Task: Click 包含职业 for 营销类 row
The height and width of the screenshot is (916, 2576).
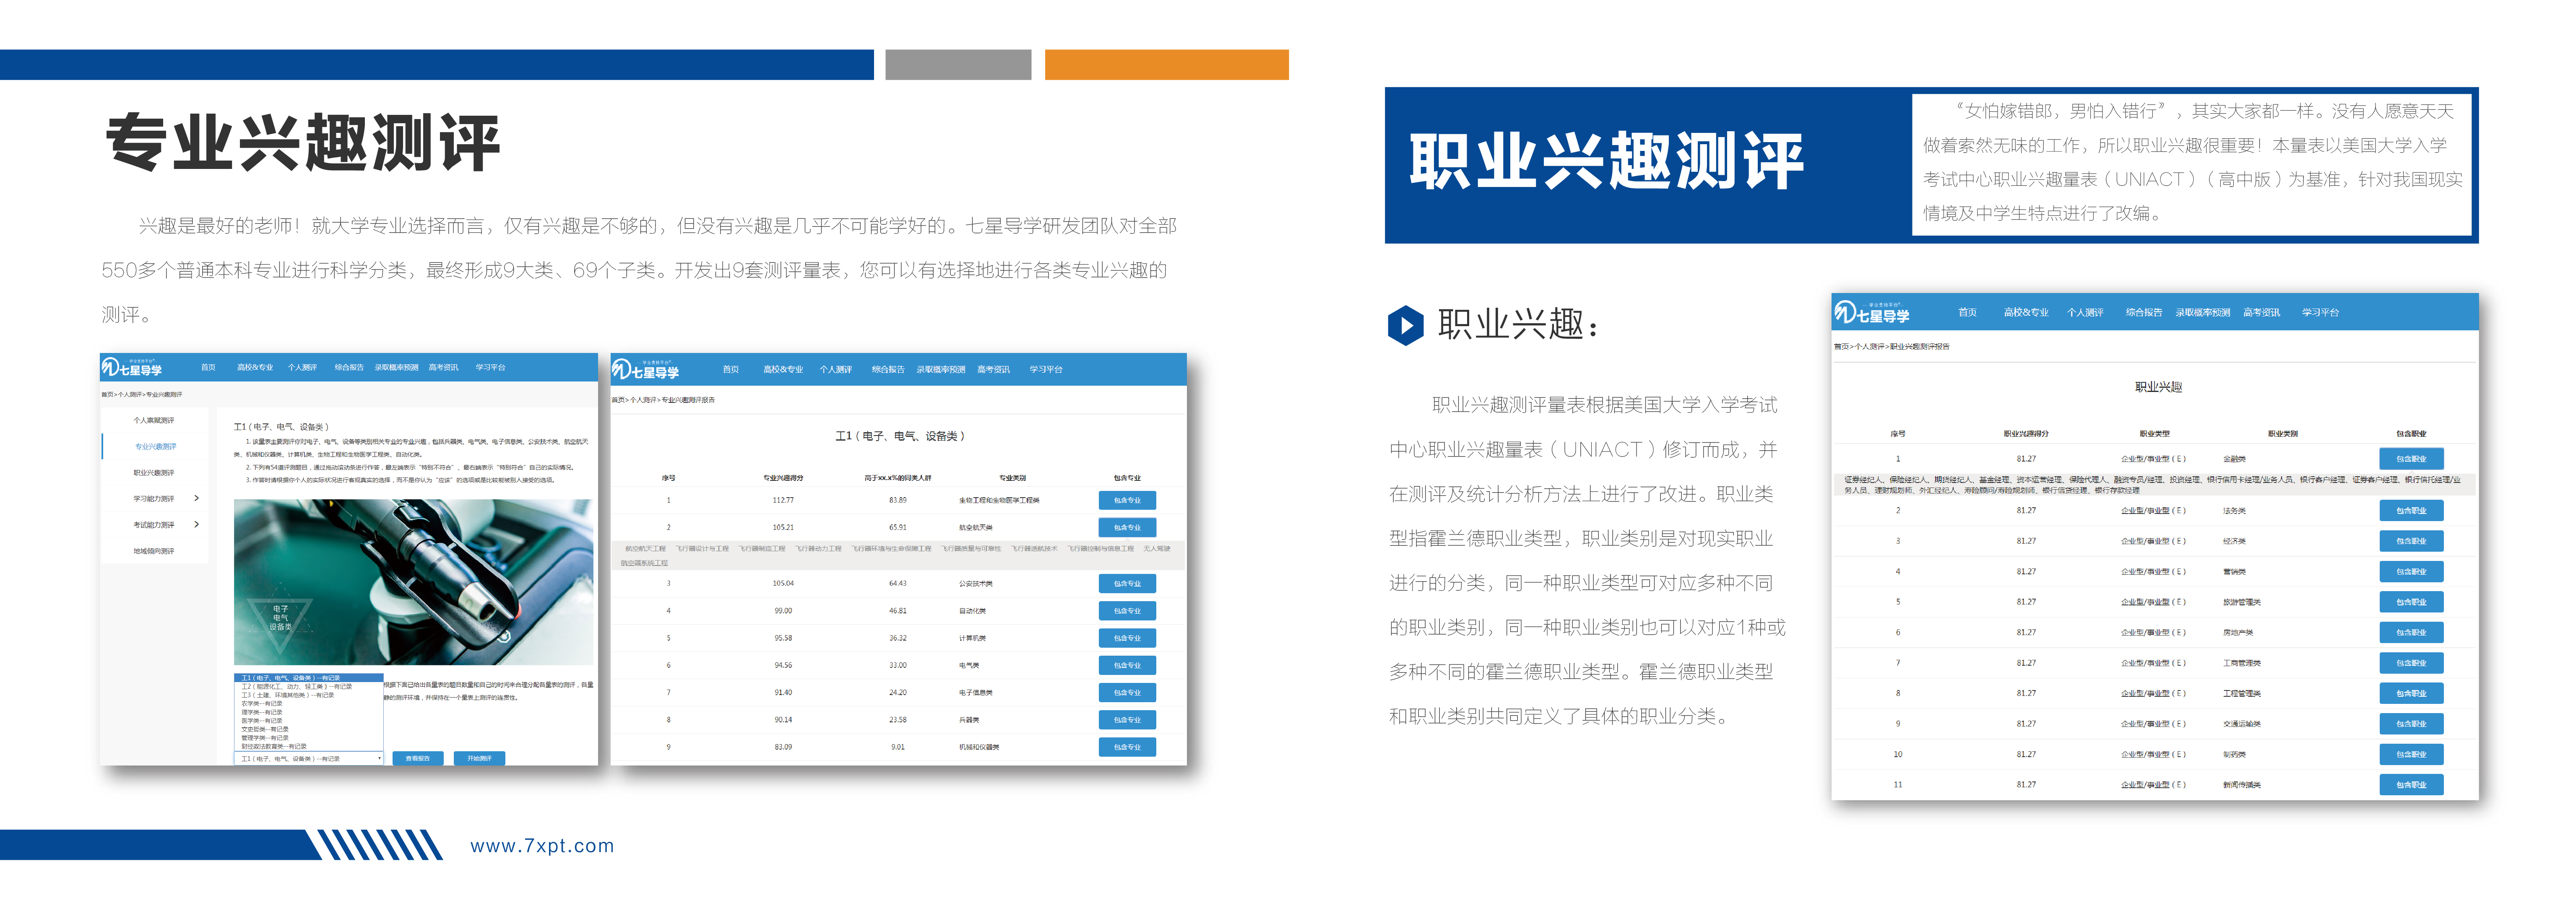Action: [x=2411, y=572]
